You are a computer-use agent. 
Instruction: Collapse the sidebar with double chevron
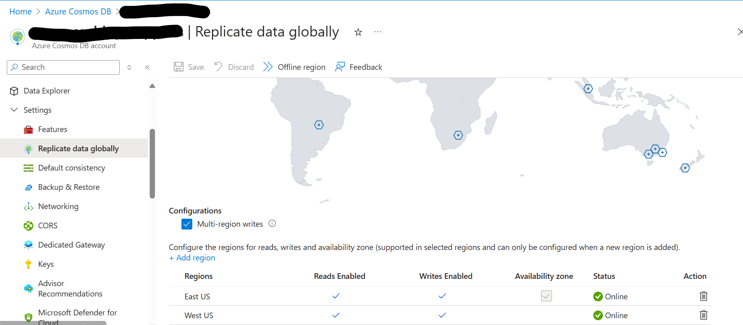click(147, 67)
